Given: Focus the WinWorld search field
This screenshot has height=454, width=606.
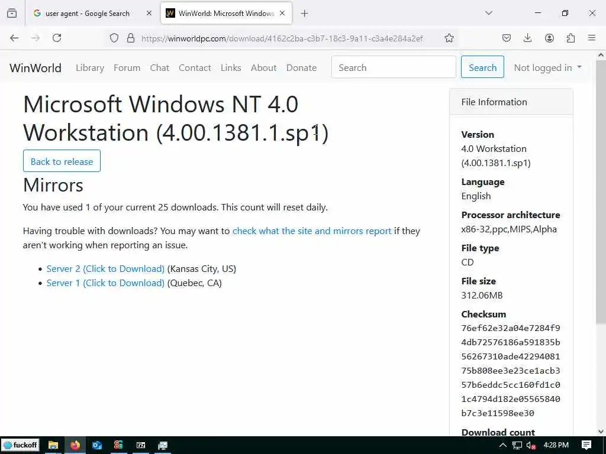Looking at the screenshot, I should (394, 67).
